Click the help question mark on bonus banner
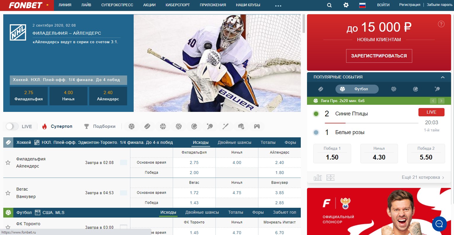The width and height of the screenshot is (454, 235). pyautogui.click(x=441, y=24)
